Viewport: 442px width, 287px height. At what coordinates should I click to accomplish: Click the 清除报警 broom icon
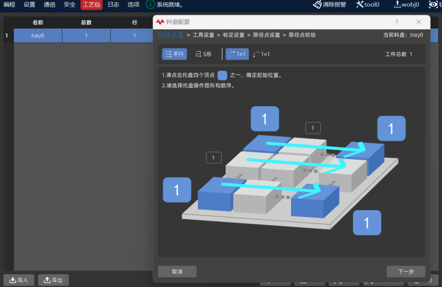317,5
